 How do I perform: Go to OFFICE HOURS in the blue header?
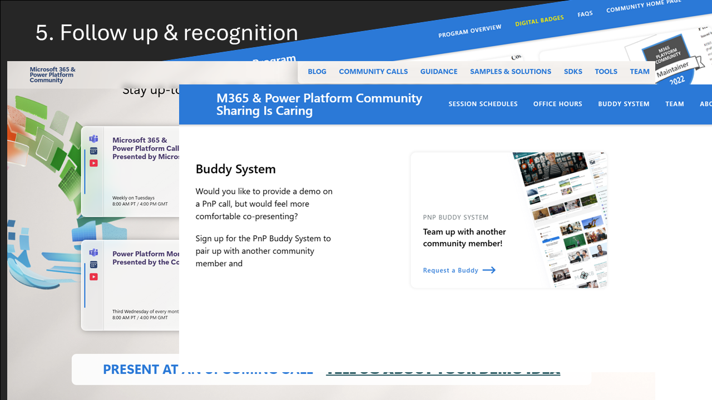(557, 104)
